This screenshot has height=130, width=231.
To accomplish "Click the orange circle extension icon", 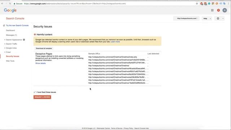I will (217, 4).
